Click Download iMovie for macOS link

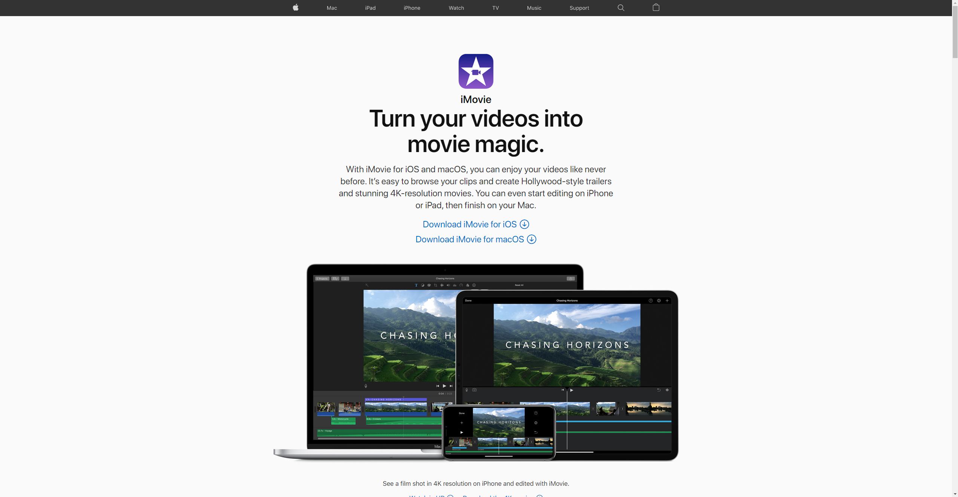click(469, 239)
